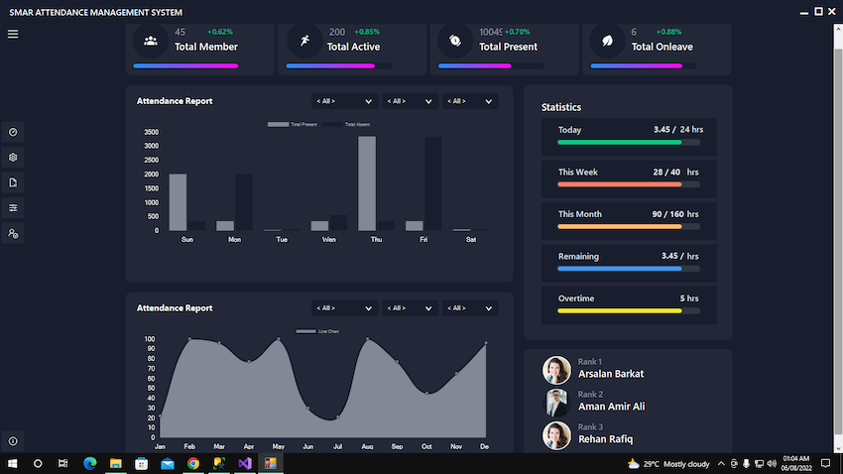This screenshot has width=843, height=474.
Task: Click the This Week orange progress bar
Action: point(629,184)
